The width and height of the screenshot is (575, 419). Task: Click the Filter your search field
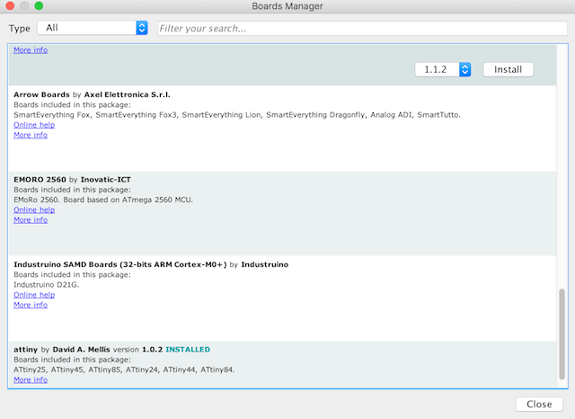362,28
